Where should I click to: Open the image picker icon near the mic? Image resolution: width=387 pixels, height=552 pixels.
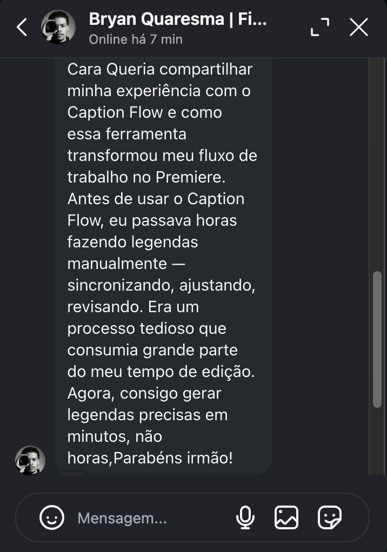coord(287,517)
